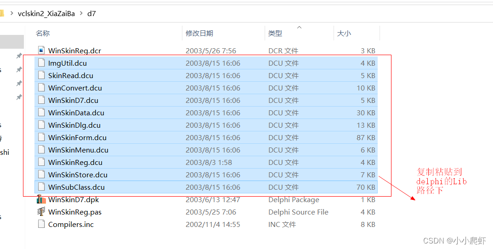Click the WinSkinMenu.dcu file icon
The height and width of the screenshot is (249, 493).
(x=41, y=150)
